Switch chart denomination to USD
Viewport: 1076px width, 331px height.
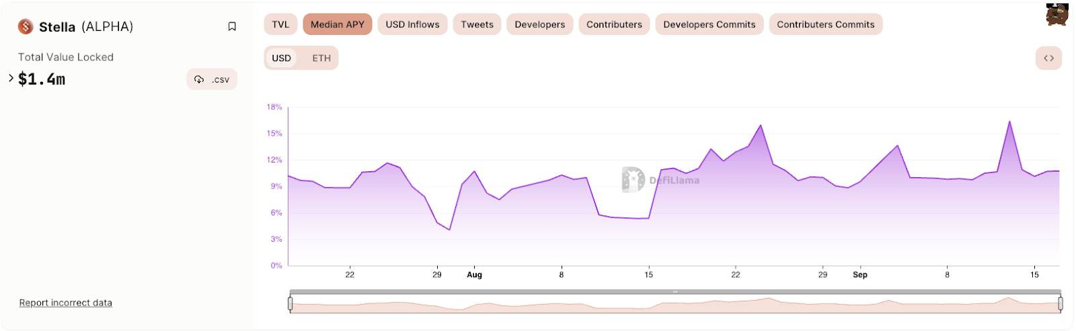click(x=281, y=58)
